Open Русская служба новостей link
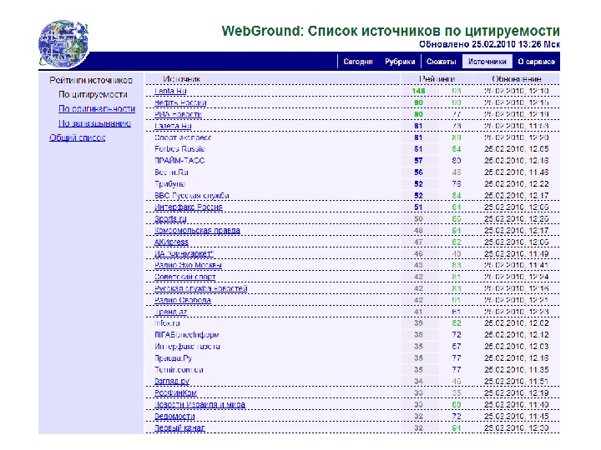Image resolution: width=601 pixels, height=450 pixels. tap(200, 288)
